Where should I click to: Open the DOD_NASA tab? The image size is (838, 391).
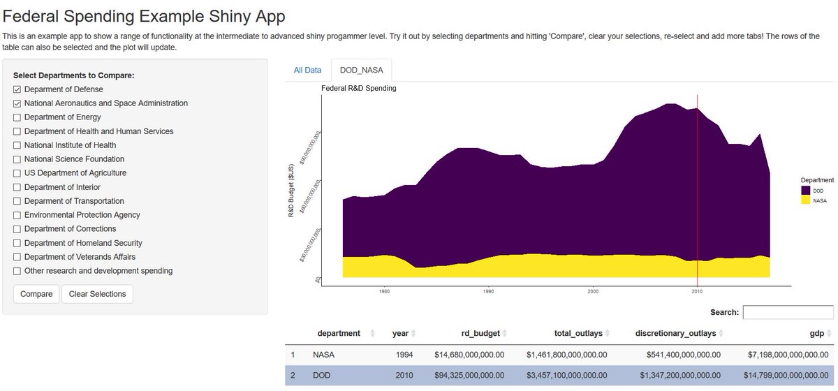(362, 70)
